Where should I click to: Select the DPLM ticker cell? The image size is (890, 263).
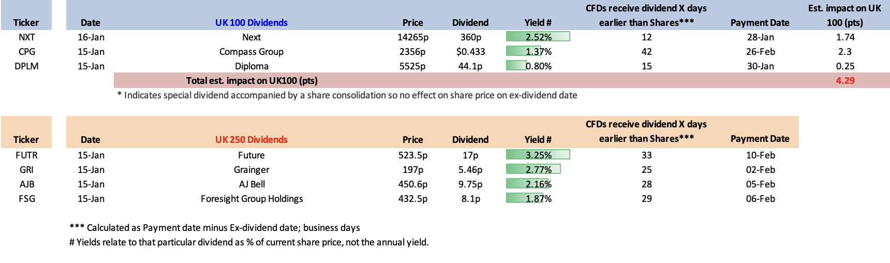pos(26,66)
